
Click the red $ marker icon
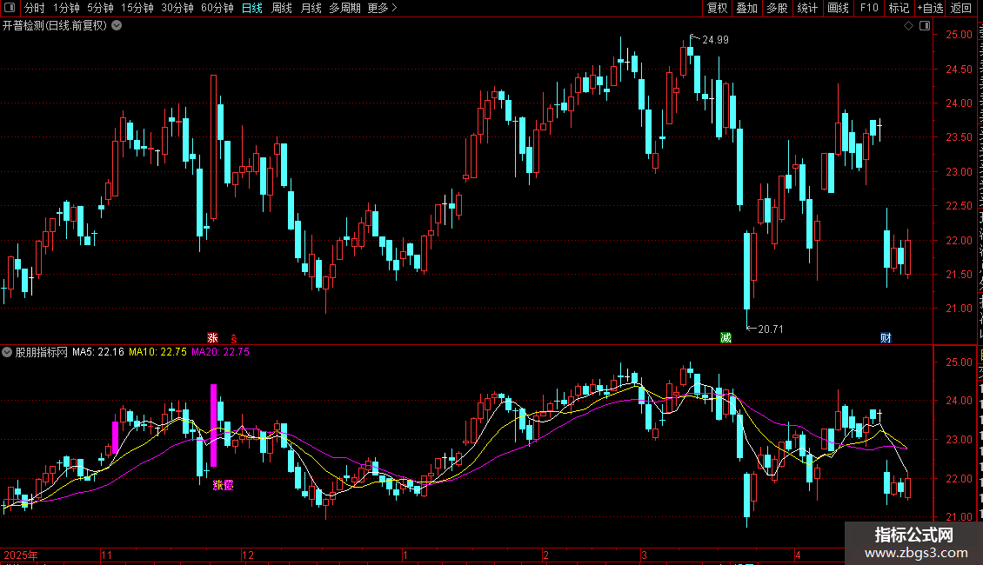pyautogui.click(x=234, y=338)
